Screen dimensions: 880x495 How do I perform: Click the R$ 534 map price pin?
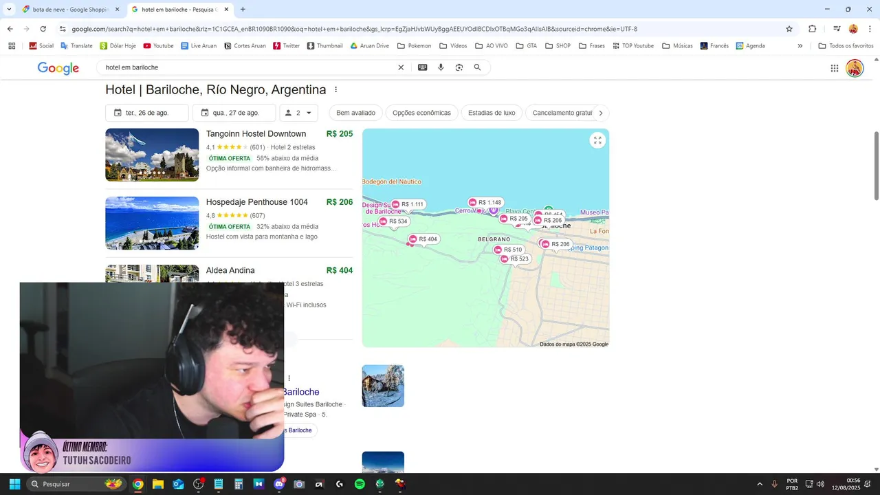click(394, 221)
